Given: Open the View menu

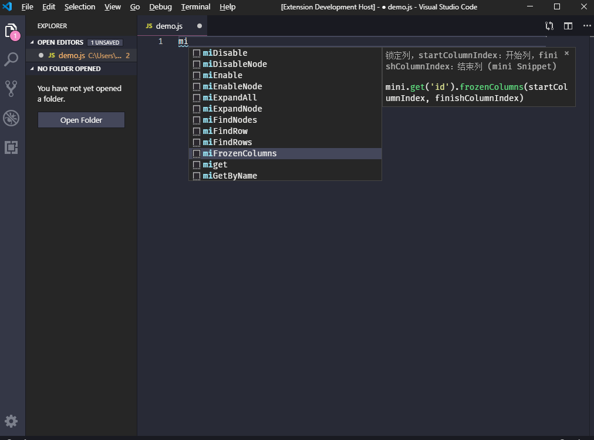Looking at the screenshot, I should point(113,7).
